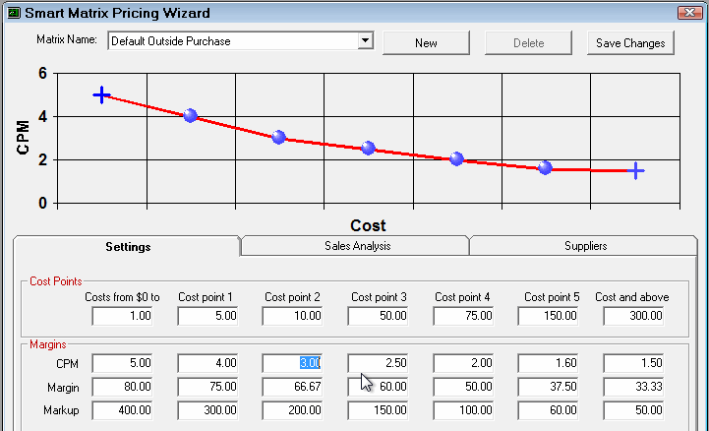Click the Costs from $0 to field
Image resolution: width=709 pixels, height=431 pixels.
point(122,316)
